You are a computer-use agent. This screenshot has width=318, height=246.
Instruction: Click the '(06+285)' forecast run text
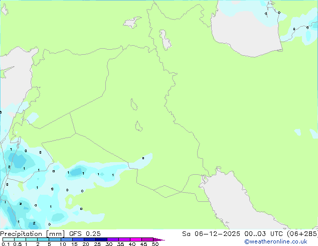[302, 234]
